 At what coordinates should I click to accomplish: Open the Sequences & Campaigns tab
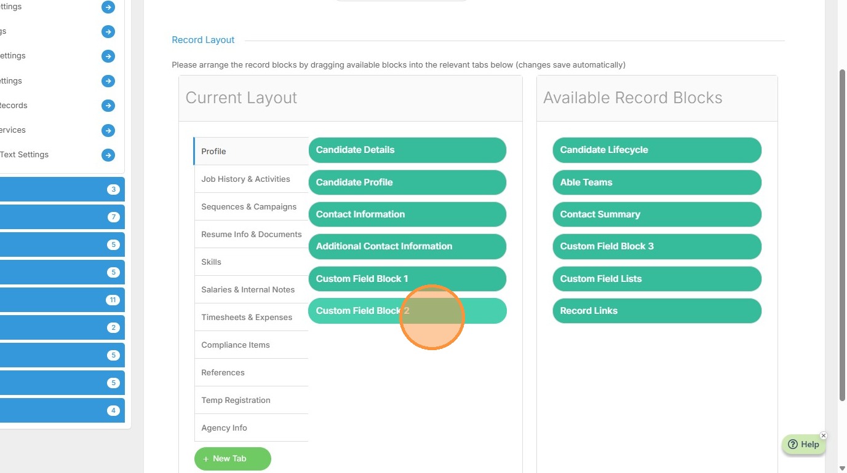[251, 206]
